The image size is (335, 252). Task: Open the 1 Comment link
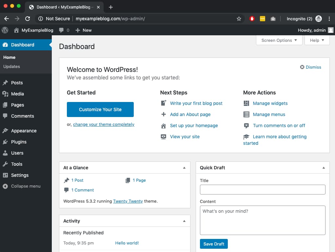pos(83,190)
